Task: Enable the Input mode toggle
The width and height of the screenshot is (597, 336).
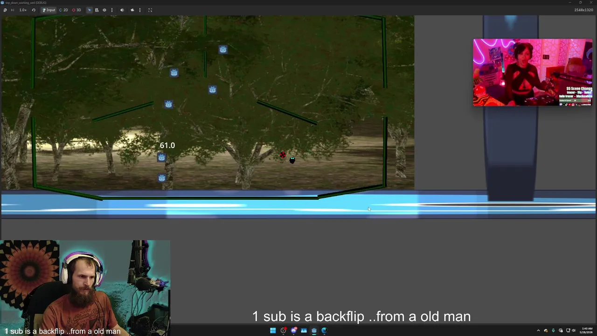Action: (49, 10)
